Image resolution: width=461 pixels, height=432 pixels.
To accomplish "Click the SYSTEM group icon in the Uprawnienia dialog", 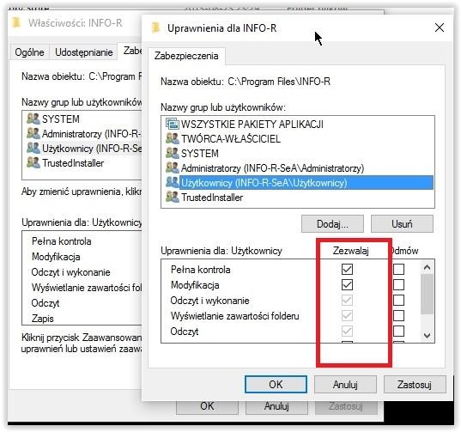I will [x=172, y=153].
